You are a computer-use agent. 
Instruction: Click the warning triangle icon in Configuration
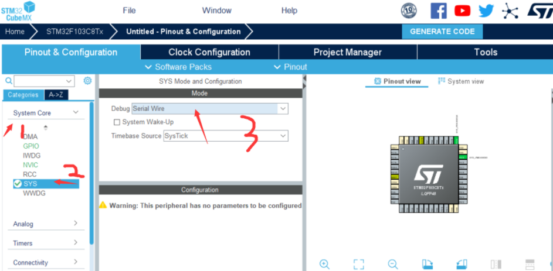tap(103, 205)
